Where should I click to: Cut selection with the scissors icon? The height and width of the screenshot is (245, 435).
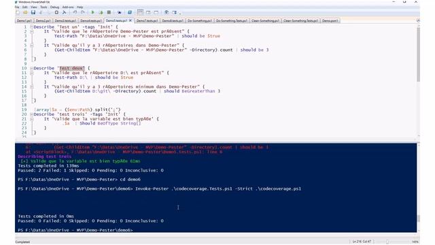(41, 12)
